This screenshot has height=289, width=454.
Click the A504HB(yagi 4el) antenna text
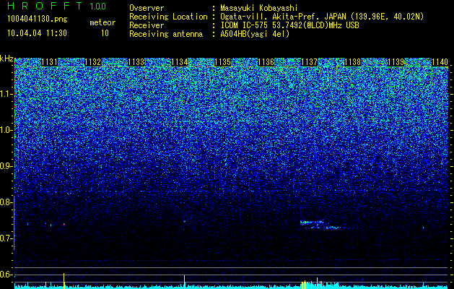pos(255,34)
